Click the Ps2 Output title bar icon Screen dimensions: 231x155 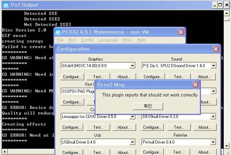6,5
